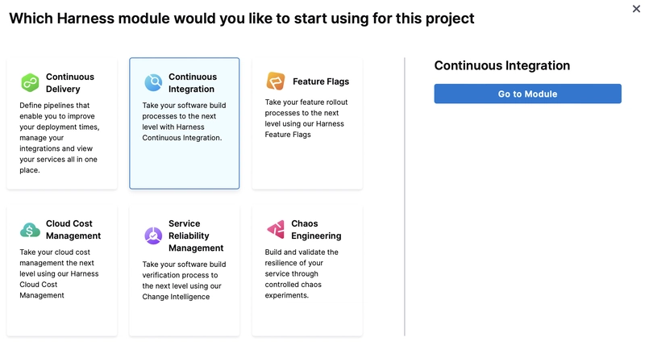Go to Module for Continuous Integration
The image size is (645, 346).
point(528,94)
